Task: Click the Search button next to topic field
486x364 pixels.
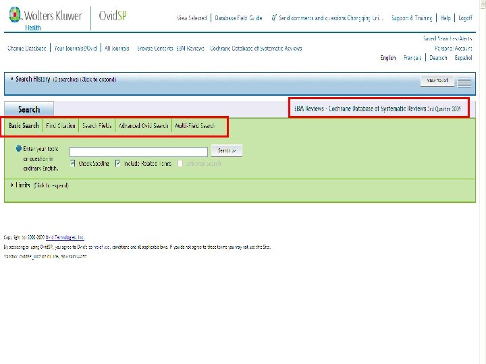Action: (227, 151)
